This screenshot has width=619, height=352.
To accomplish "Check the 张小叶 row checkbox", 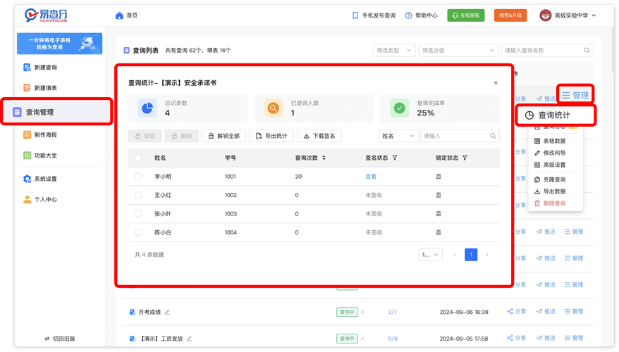I will (138, 213).
